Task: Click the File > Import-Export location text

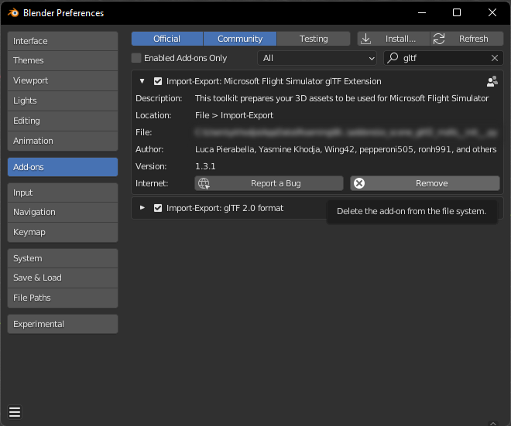Action: click(x=234, y=115)
